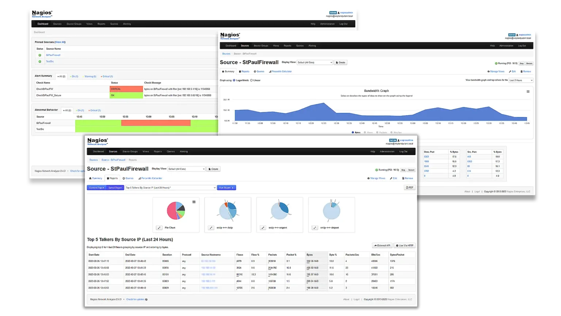The width and height of the screenshot is (561, 316).
Task: Click Use Via HTTP button
Action: point(405,245)
